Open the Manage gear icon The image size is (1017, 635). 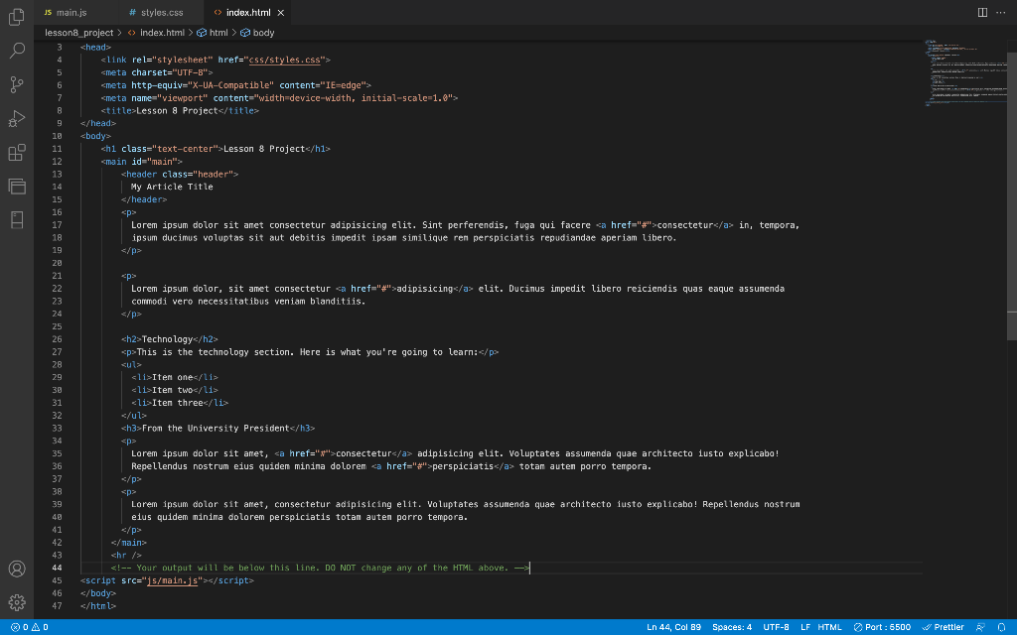coord(17,602)
